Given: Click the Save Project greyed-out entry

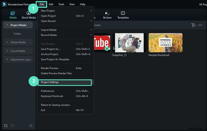Looking at the screenshot, I should [66, 44].
